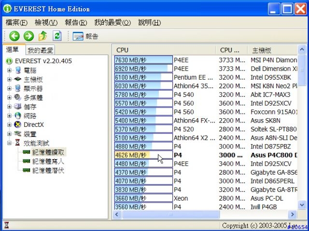Select the 顯示器 display icon

point(18,88)
